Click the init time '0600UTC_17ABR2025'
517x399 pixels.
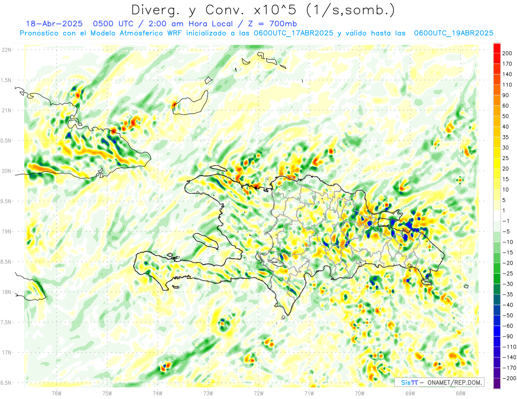tap(293, 33)
